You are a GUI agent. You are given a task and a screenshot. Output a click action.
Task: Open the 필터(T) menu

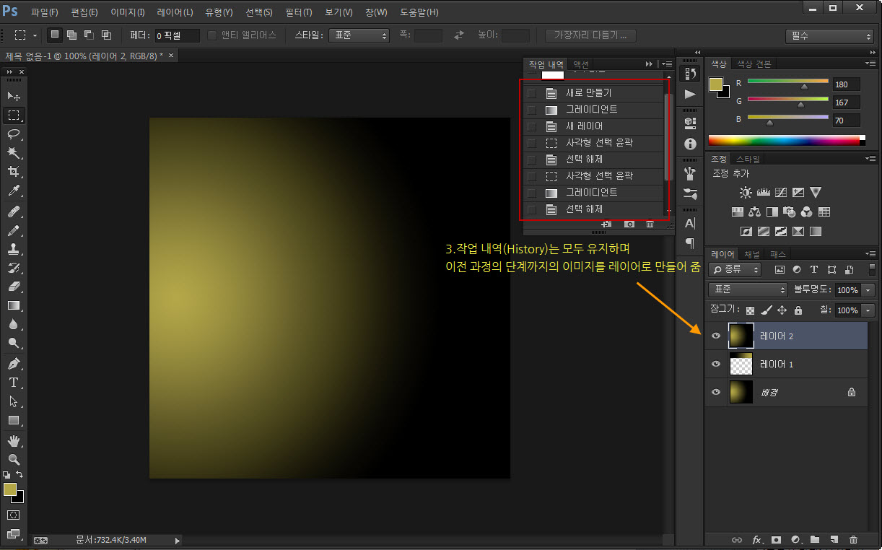coord(298,13)
